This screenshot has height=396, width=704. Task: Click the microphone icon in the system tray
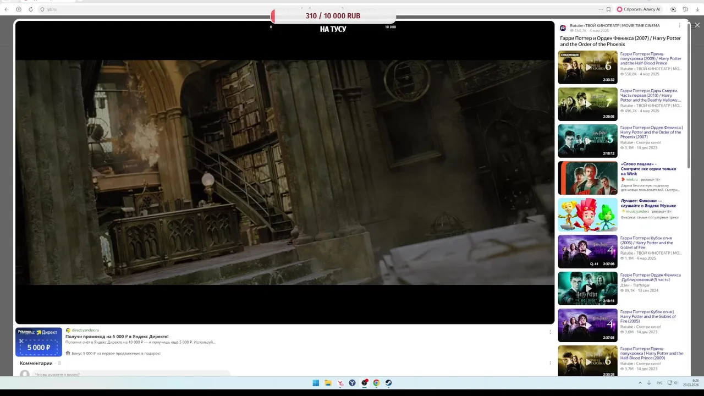pyautogui.click(x=649, y=383)
